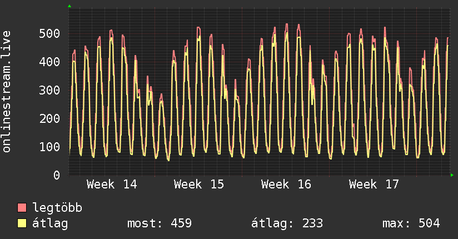Click the 200 y-axis tick label

tap(49, 118)
